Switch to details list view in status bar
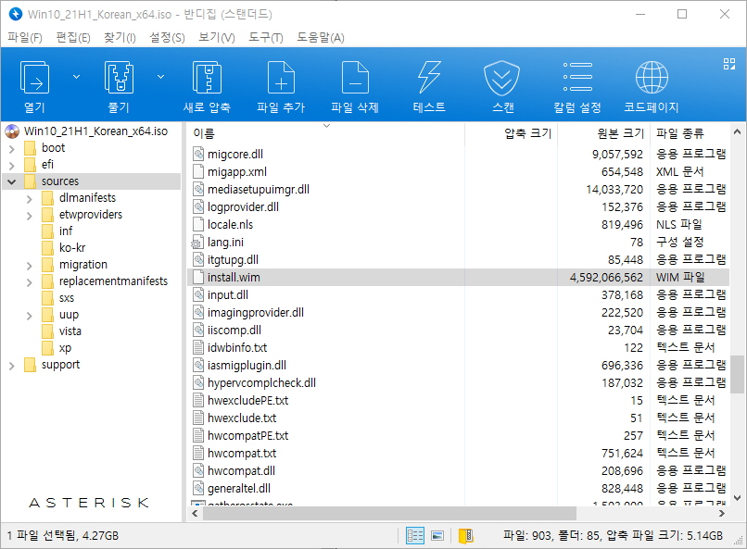The width and height of the screenshot is (747, 549). click(x=415, y=536)
